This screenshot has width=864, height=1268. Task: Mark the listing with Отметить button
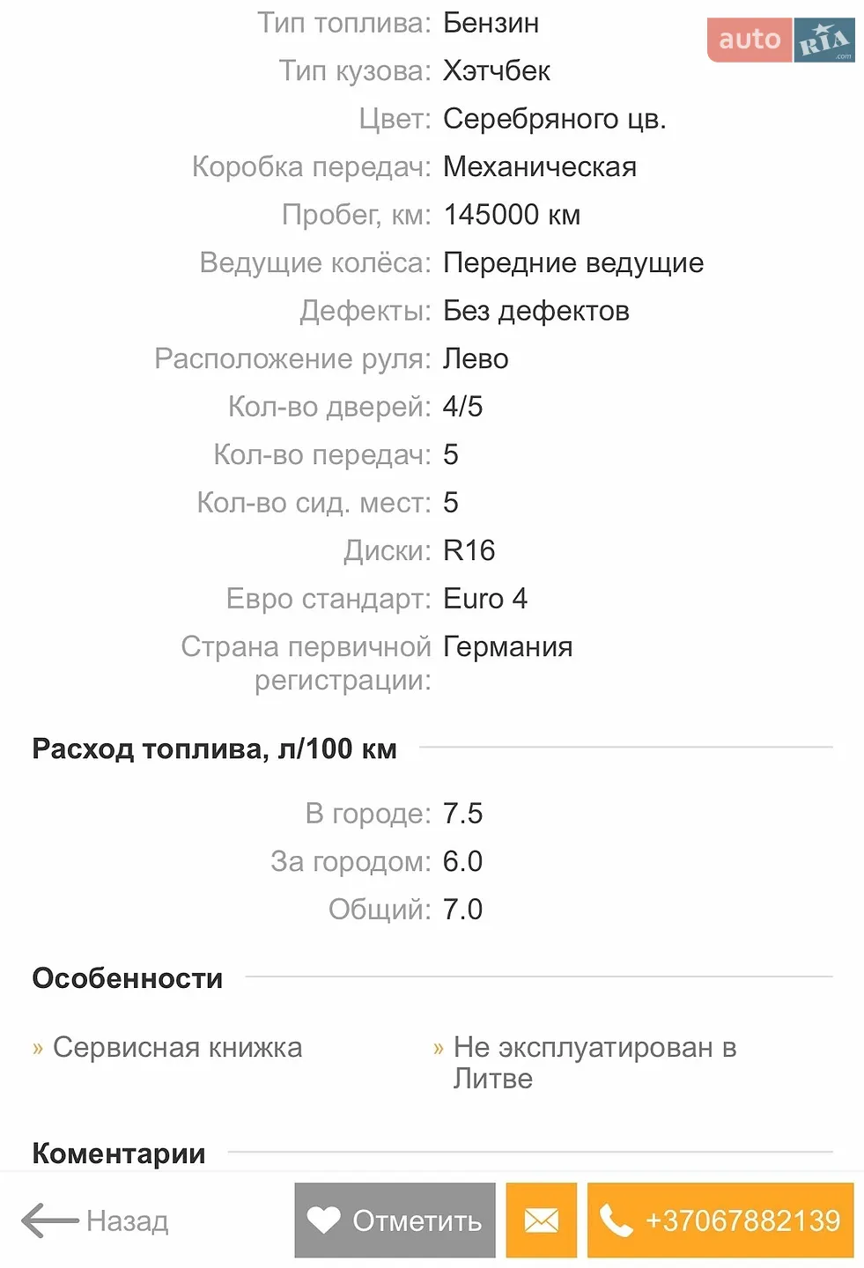click(x=395, y=1220)
